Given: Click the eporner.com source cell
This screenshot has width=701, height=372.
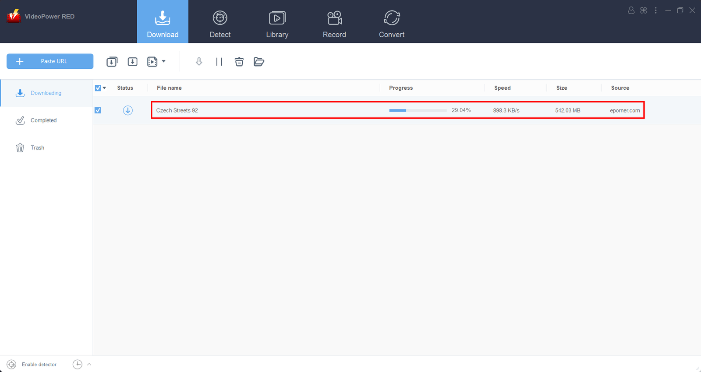Looking at the screenshot, I should [625, 110].
